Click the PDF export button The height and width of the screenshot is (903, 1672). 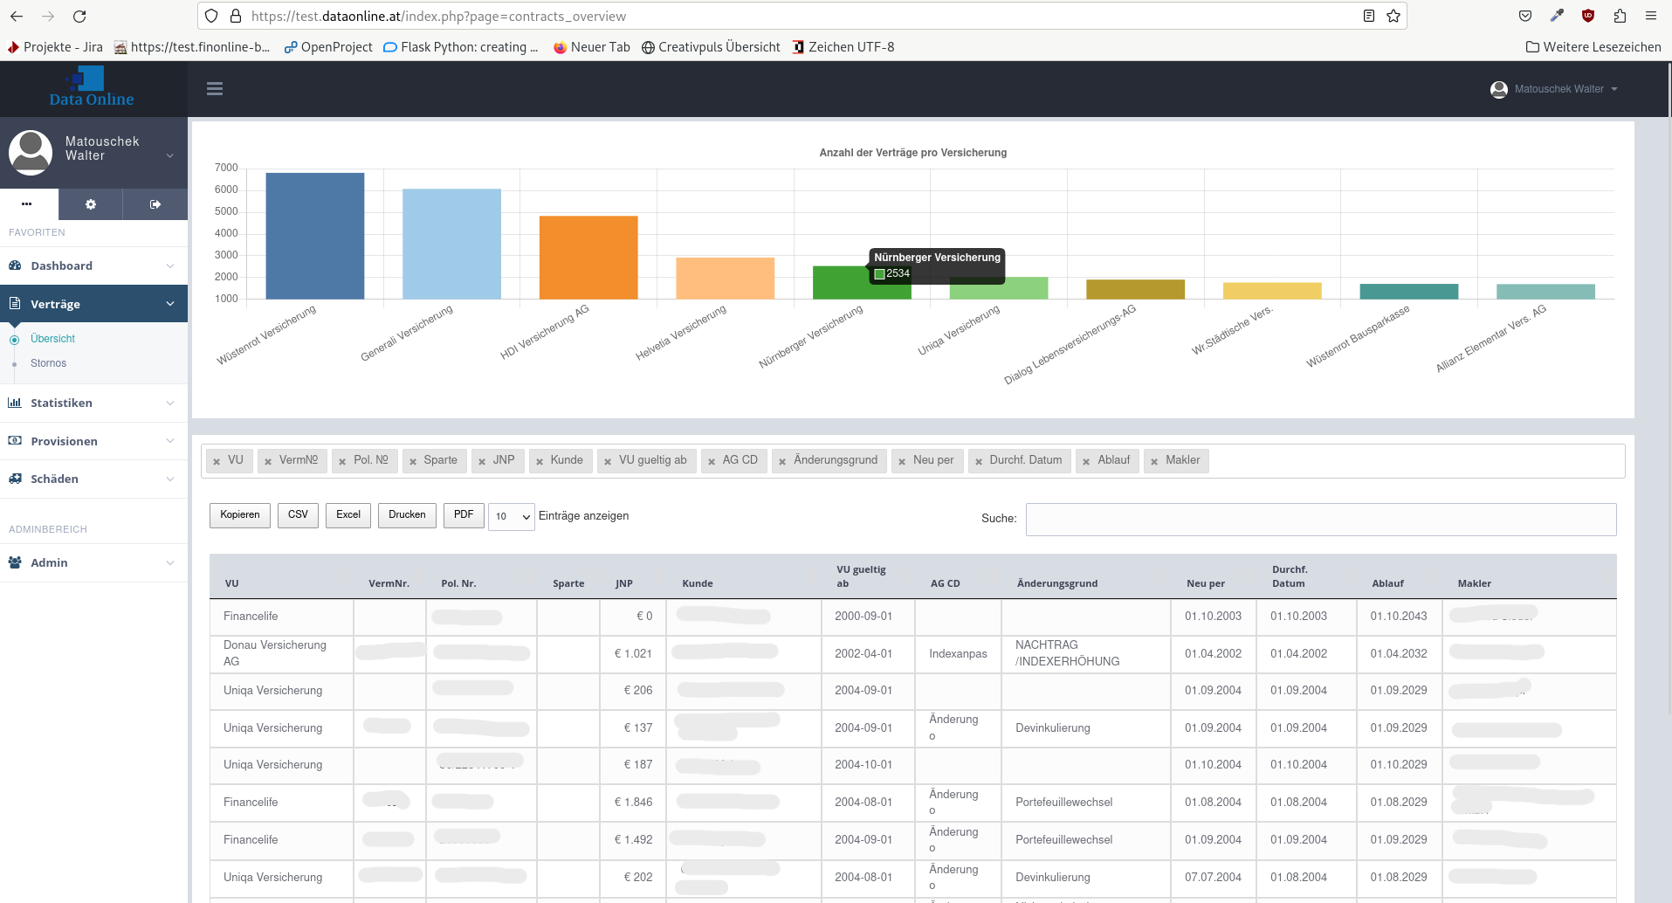click(464, 515)
